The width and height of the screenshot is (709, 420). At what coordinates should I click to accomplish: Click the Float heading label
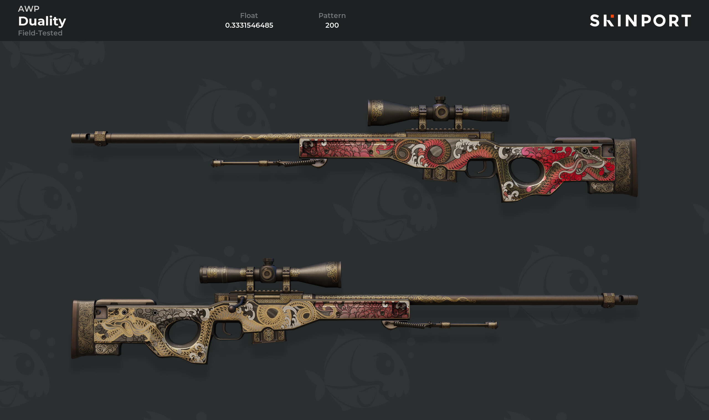click(x=249, y=16)
